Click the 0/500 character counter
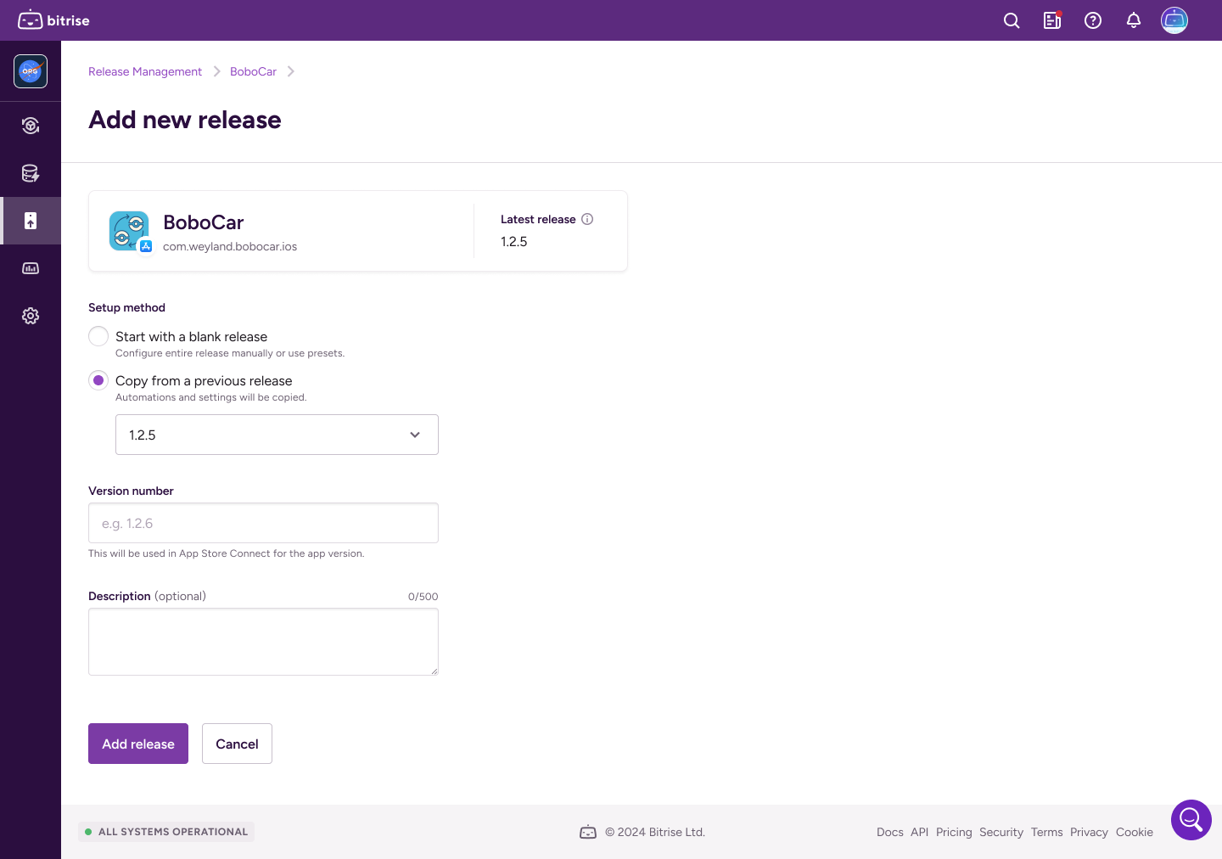 click(423, 597)
